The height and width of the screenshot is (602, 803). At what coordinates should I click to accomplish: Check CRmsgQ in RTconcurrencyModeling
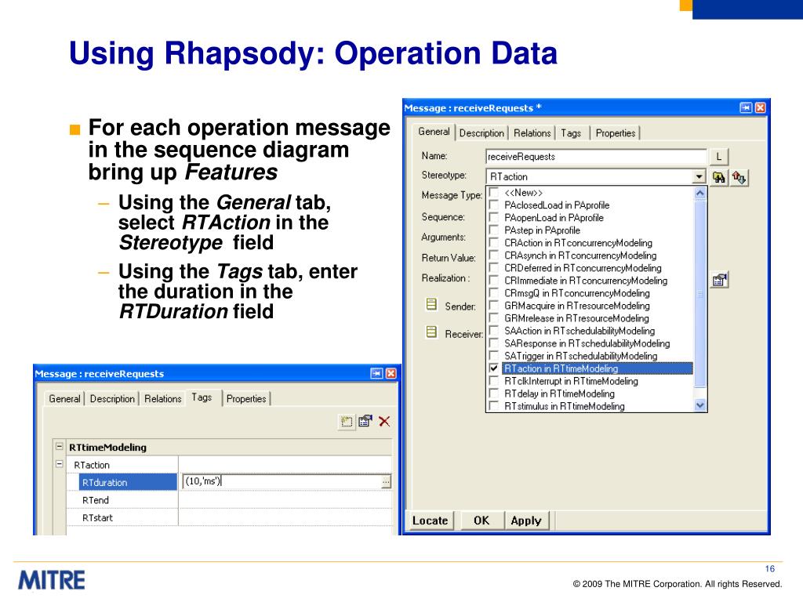click(494, 293)
